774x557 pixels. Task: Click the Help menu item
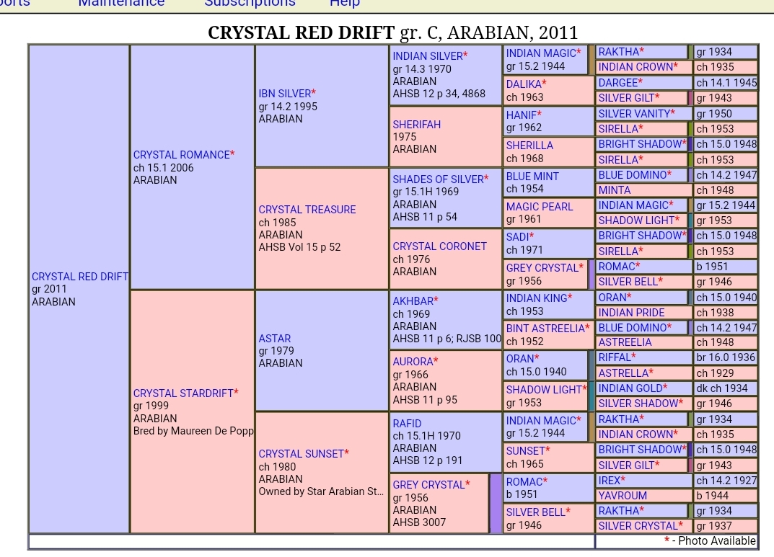(344, 3)
